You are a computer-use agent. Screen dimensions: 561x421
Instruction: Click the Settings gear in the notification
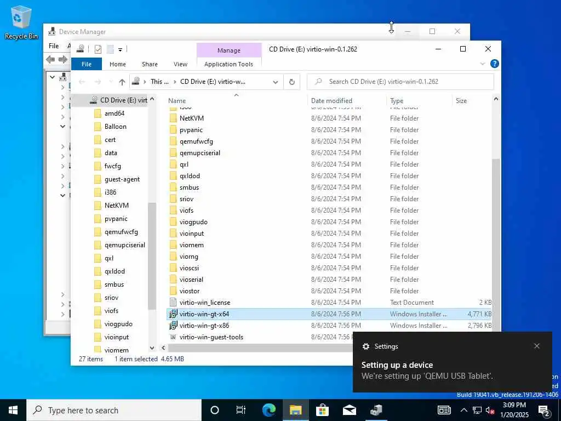tap(365, 346)
